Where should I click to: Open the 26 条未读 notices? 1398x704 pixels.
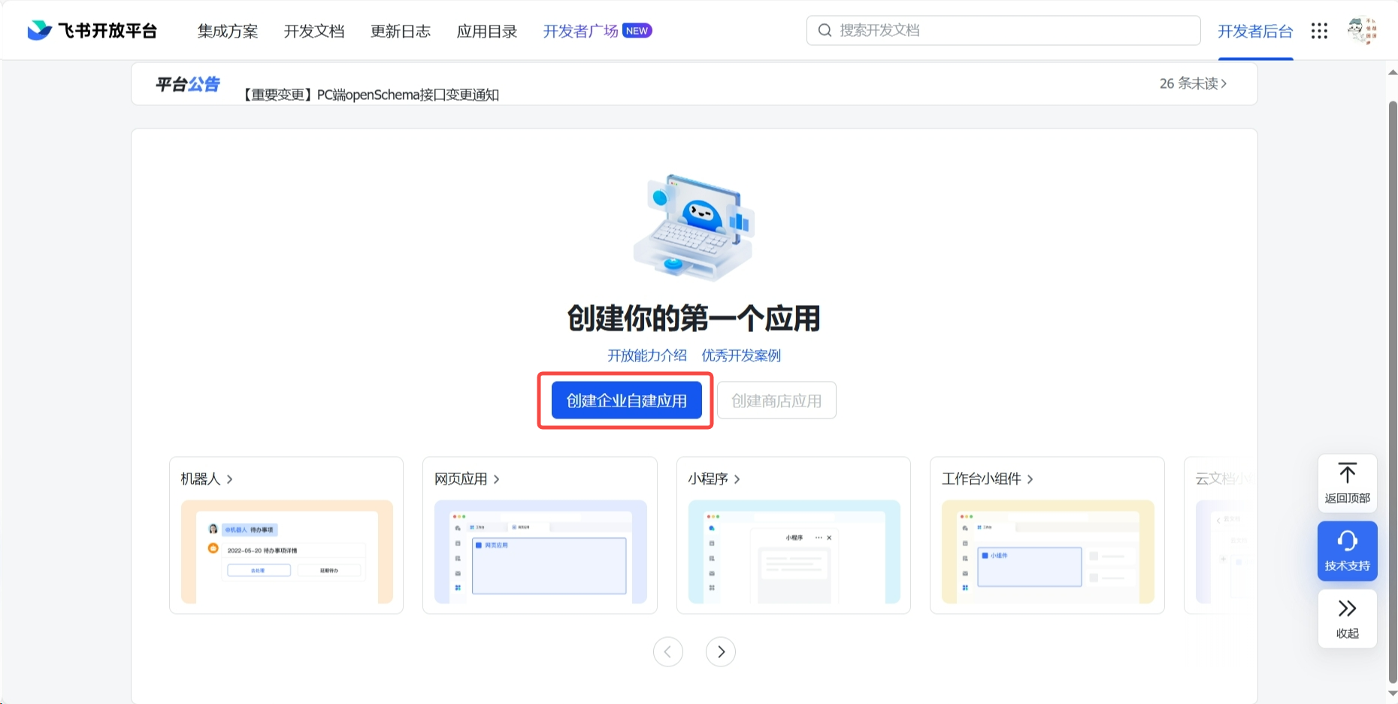point(1193,83)
